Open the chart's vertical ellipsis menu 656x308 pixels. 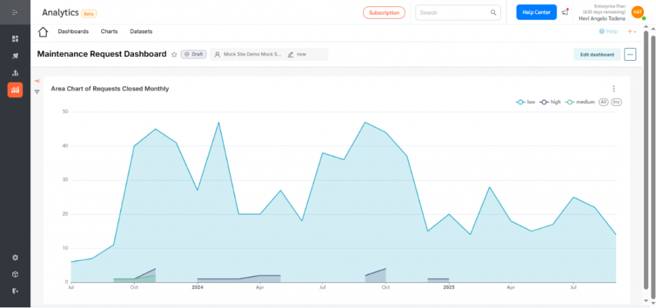pyautogui.click(x=614, y=89)
